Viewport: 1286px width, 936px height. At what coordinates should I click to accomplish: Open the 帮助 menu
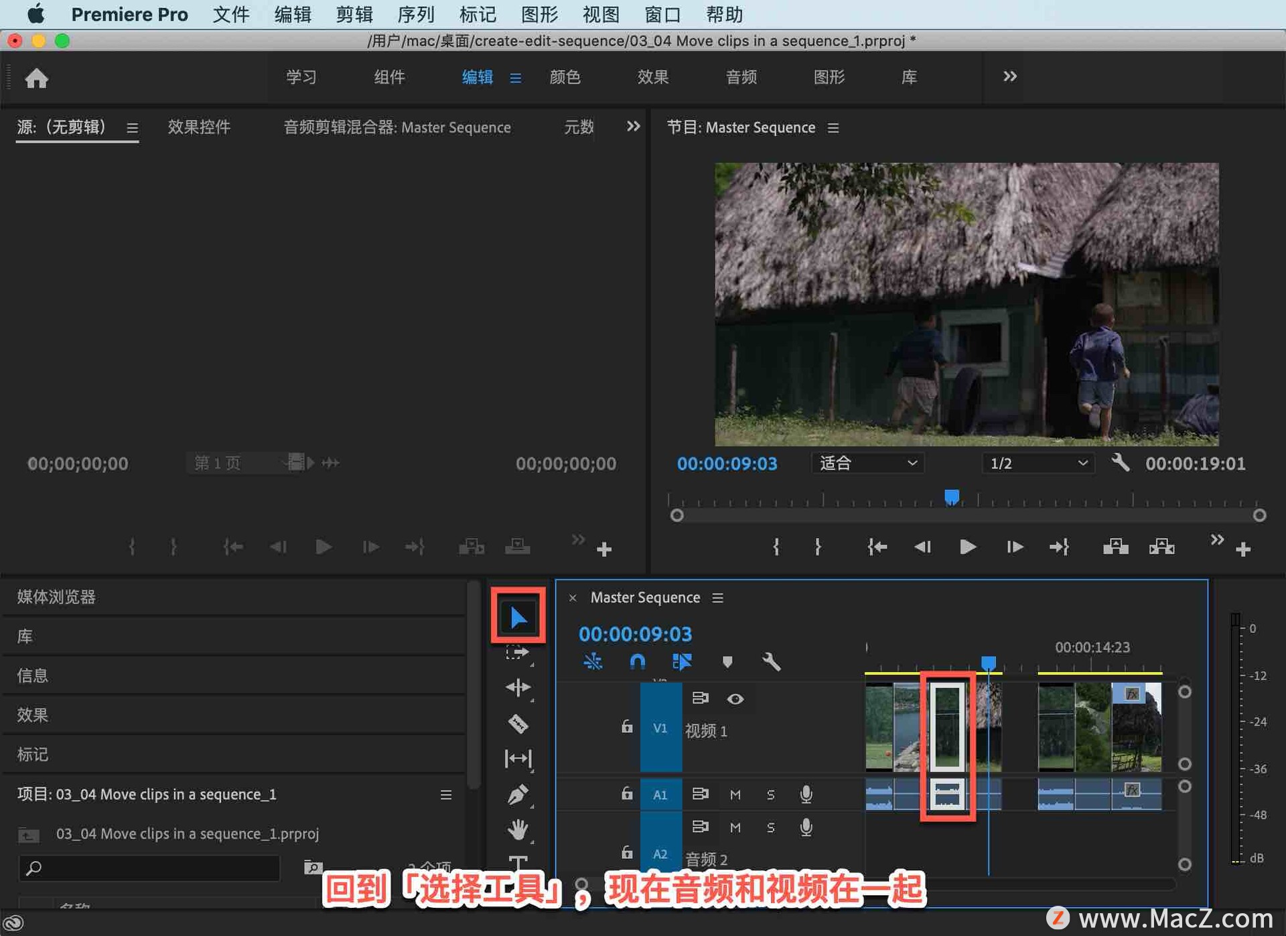pyautogui.click(x=725, y=14)
